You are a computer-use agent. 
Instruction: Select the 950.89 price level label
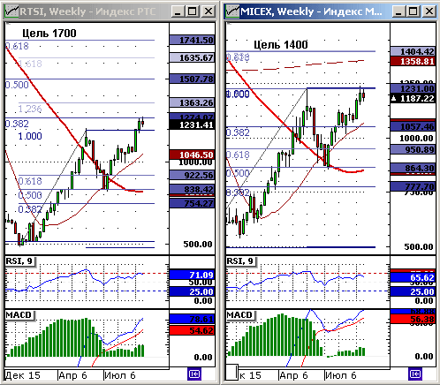[413, 149]
